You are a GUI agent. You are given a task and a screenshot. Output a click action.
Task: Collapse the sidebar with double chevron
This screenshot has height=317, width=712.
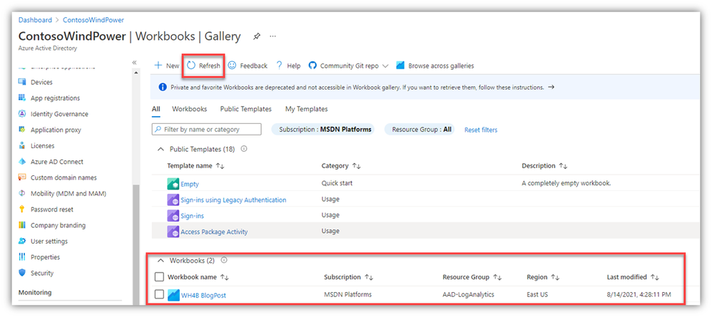coord(135,63)
